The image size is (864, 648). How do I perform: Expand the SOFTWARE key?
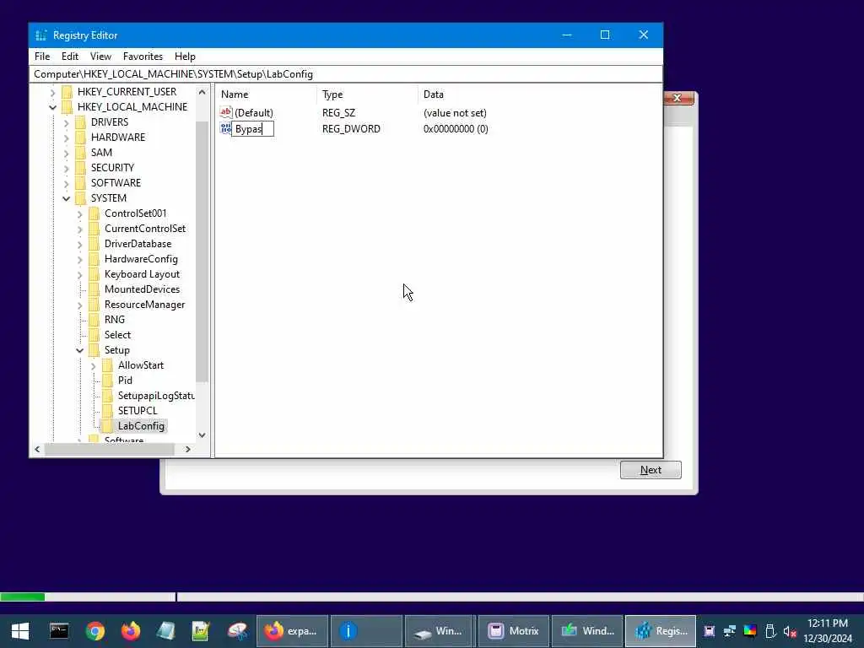coord(66,183)
